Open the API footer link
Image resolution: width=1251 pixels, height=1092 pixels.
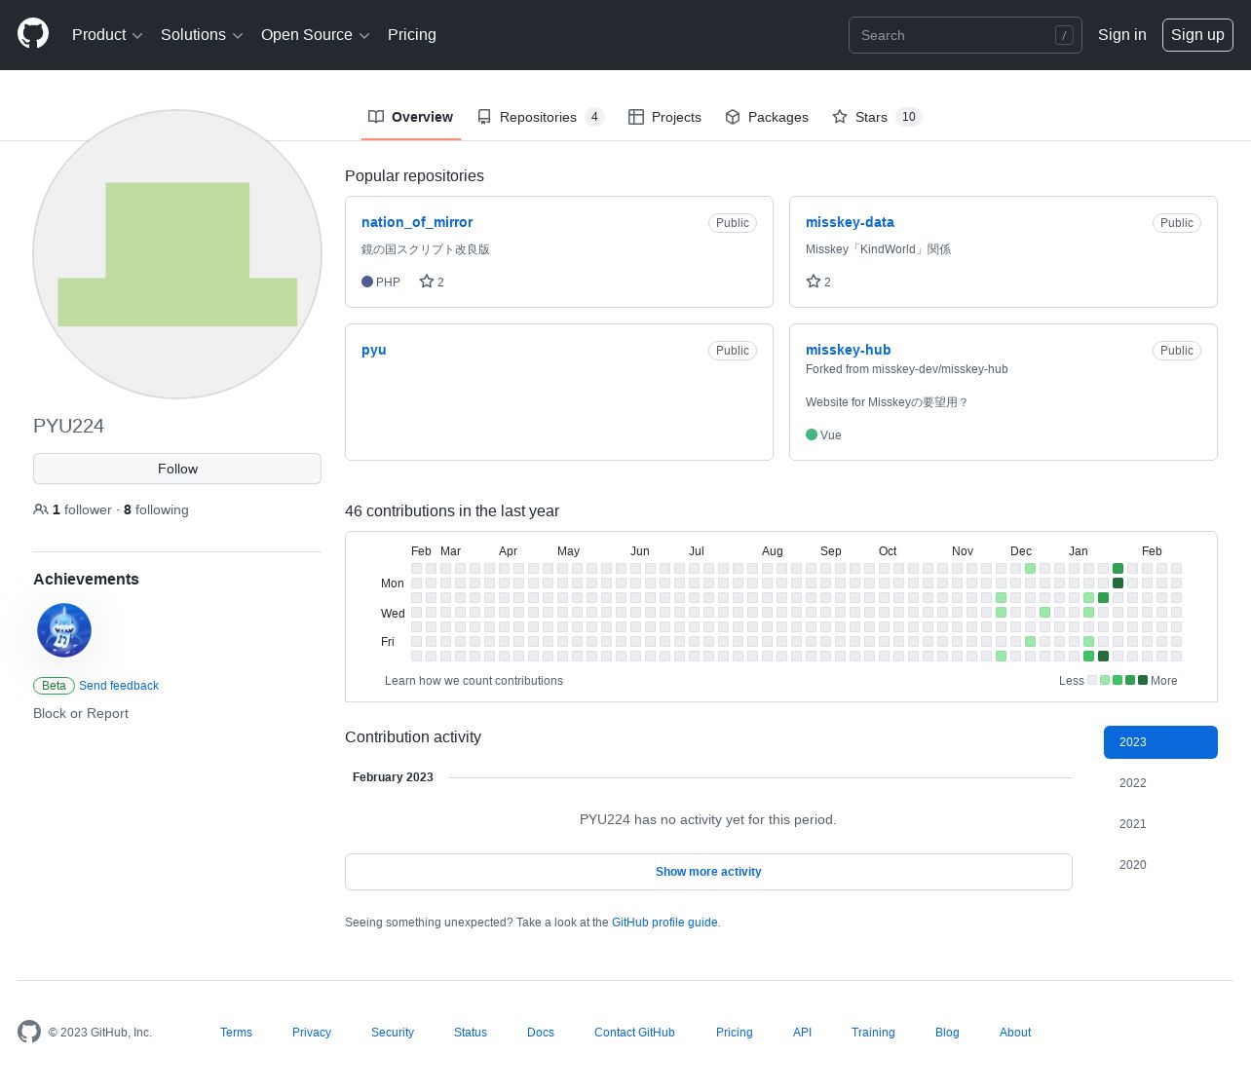click(x=802, y=1033)
